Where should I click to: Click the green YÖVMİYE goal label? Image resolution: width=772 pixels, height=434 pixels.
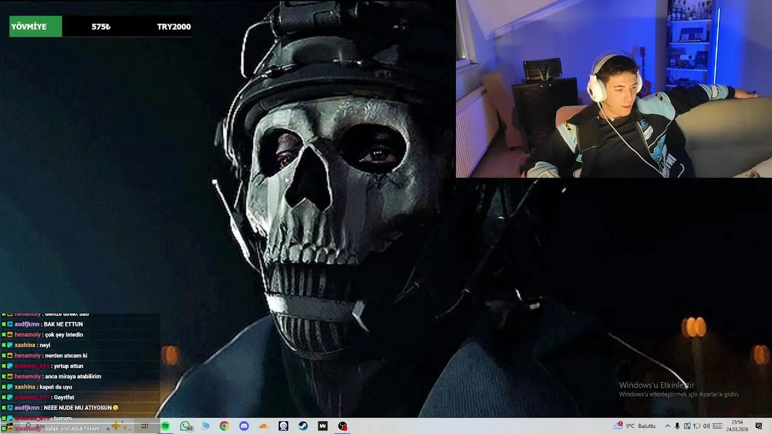tap(36, 27)
